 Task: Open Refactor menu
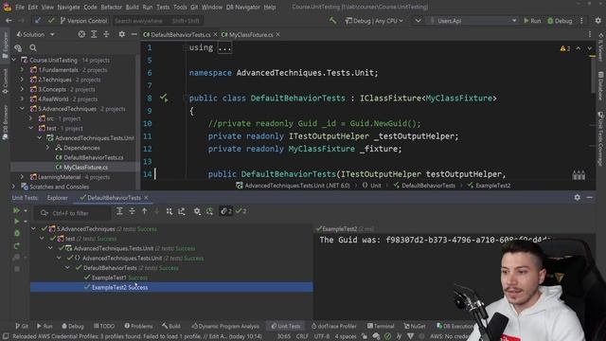112,7
